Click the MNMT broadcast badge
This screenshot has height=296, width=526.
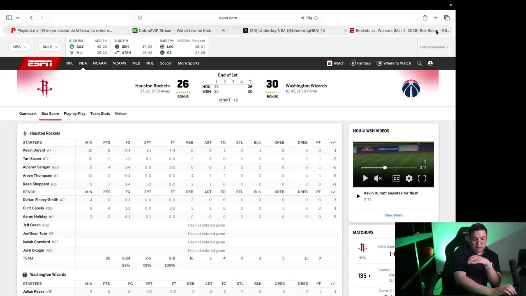point(225,100)
